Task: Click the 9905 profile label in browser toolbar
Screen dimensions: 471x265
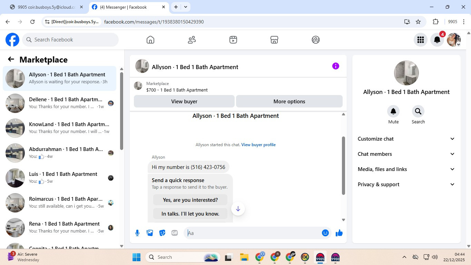Action: [452, 22]
